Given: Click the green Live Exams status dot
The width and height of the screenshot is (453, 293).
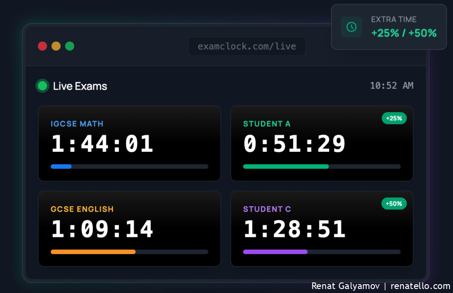Looking at the screenshot, I should point(42,86).
